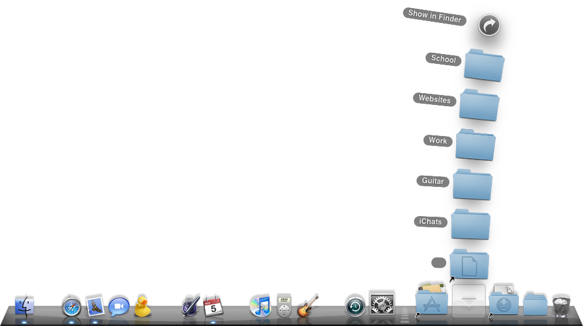583x326 pixels.
Task: Open the iChats folder in the stack
Action: pyautogui.click(x=471, y=224)
